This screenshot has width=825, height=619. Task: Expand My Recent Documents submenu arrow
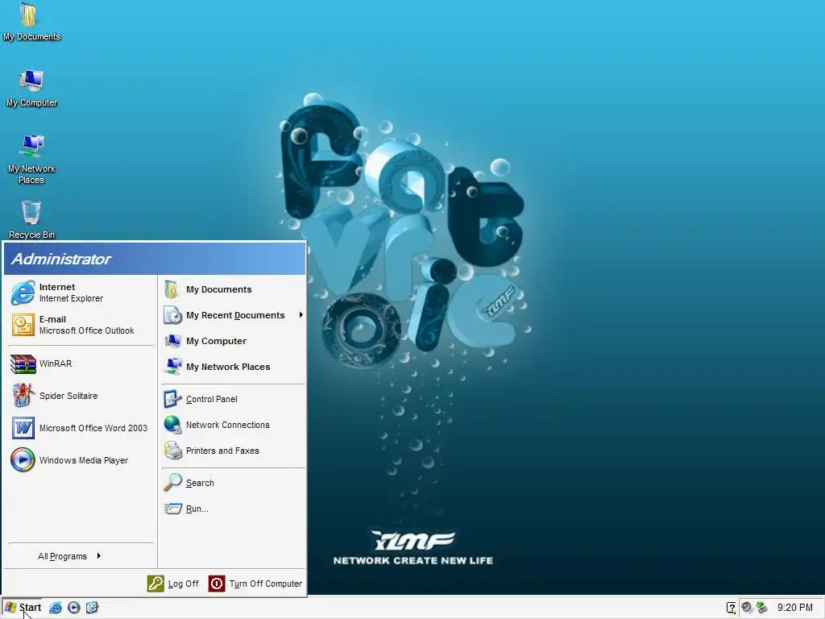pos(301,315)
